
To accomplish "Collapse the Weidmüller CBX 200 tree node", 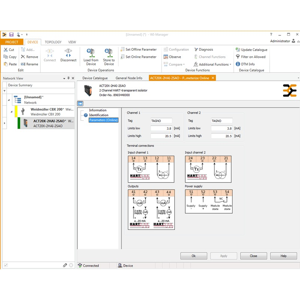I will [12, 112].
